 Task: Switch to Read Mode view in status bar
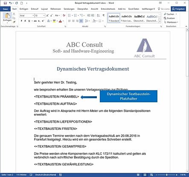(138, 175)
